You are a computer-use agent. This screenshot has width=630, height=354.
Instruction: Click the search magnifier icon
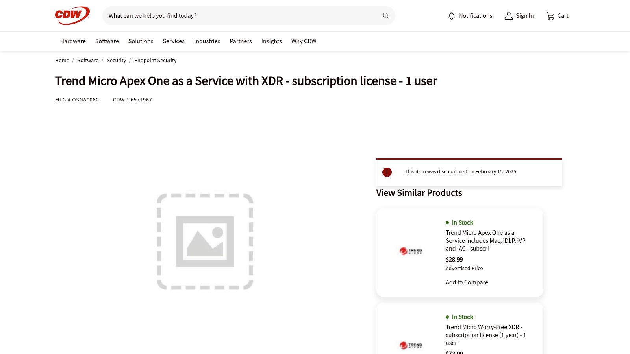pyautogui.click(x=385, y=16)
